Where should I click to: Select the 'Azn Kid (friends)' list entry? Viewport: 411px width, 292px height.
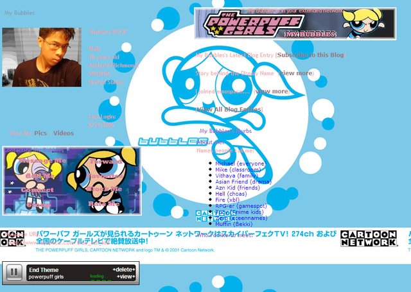point(238,187)
